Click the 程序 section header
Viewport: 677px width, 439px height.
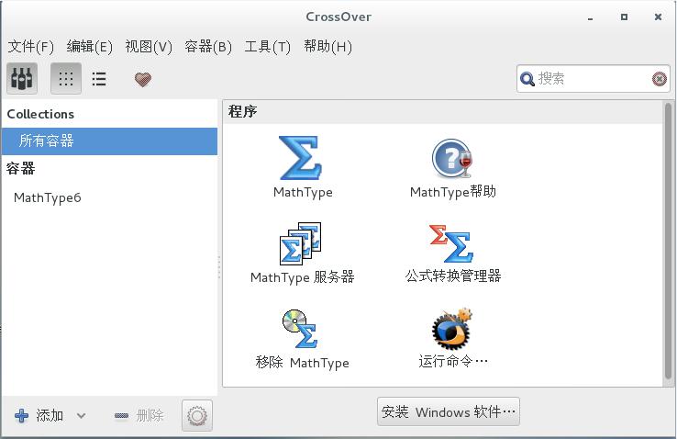coord(243,111)
